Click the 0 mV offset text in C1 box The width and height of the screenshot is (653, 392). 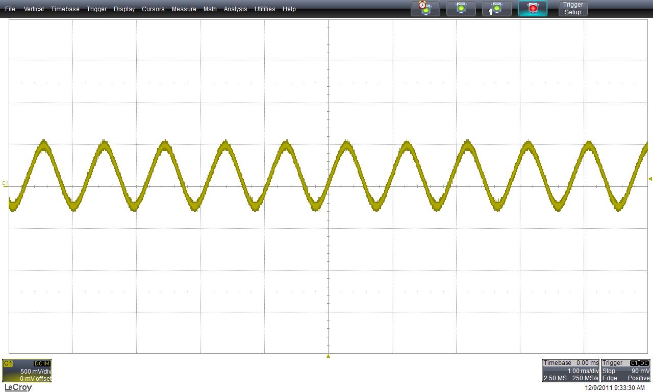pos(35,378)
